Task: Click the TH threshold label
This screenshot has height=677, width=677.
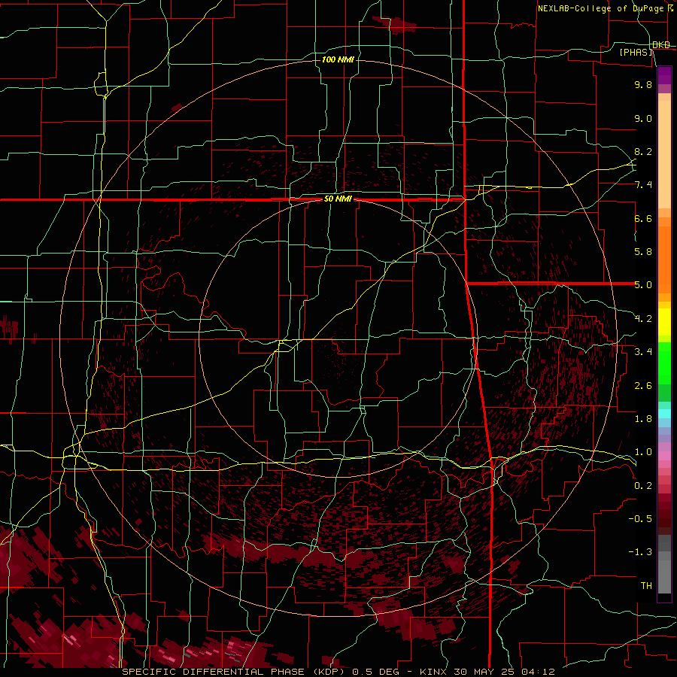Action: click(646, 586)
